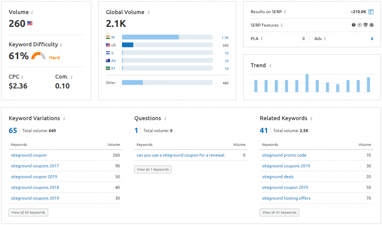This screenshot has width=382, height=225.
Task: Click the info icon next to CPC
Action: pos(22,77)
